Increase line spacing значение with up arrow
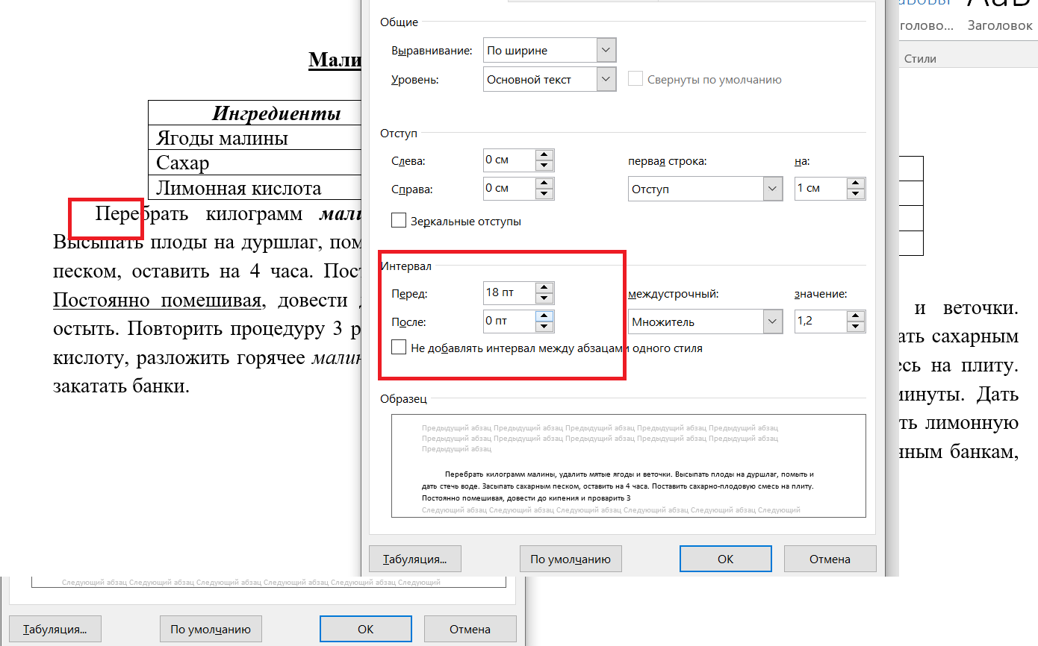1038x646 pixels. pos(856,316)
